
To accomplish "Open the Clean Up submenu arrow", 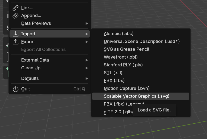I will tap(87, 68).
